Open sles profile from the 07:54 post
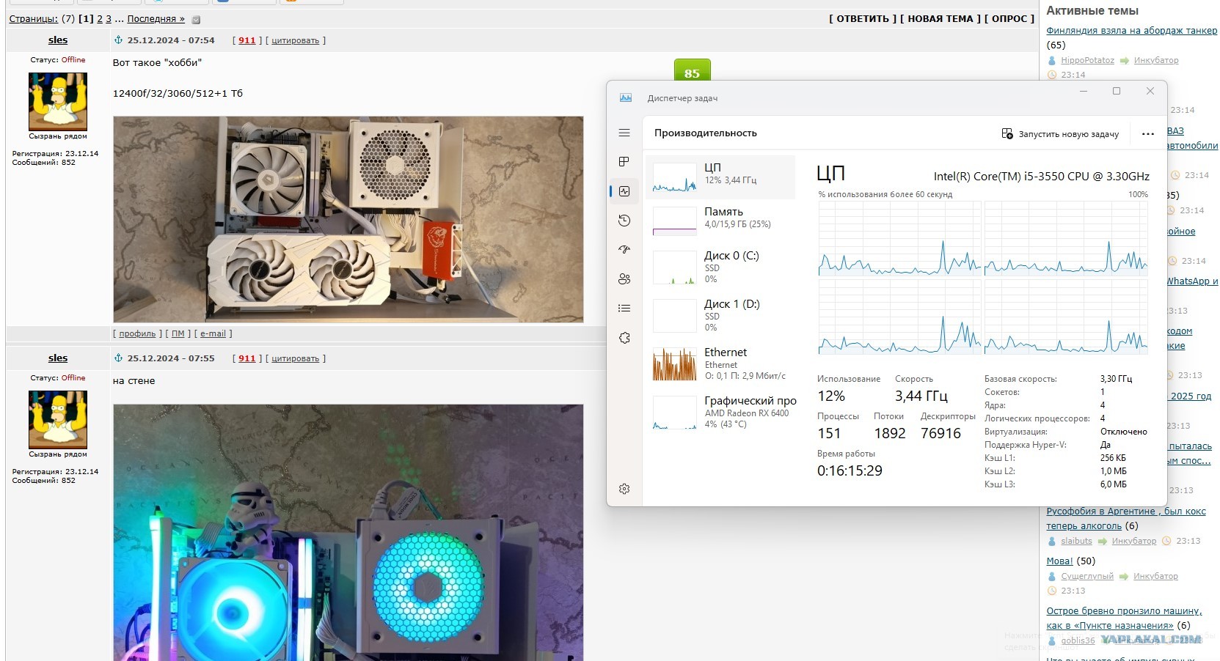This screenshot has width=1220, height=661. click(x=58, y=40)
